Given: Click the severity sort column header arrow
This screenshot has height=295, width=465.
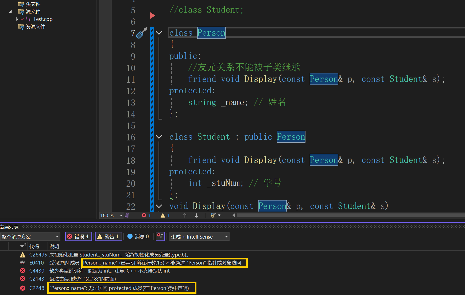Looking at the screenshot, I should coord(23,246).
